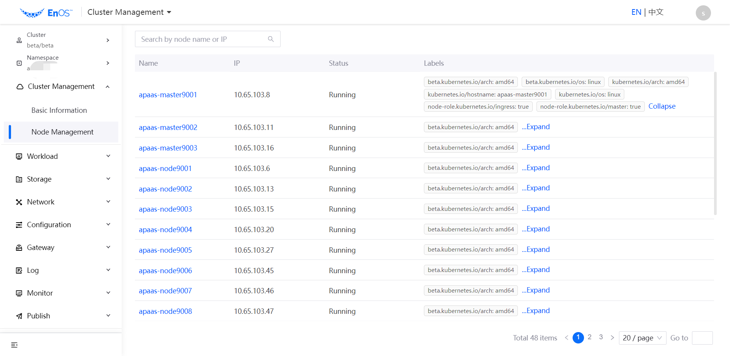The width and height of the screenshot is (730, 356).
Task: Open the Monitor sidebar icon
Action: point(19,293)
